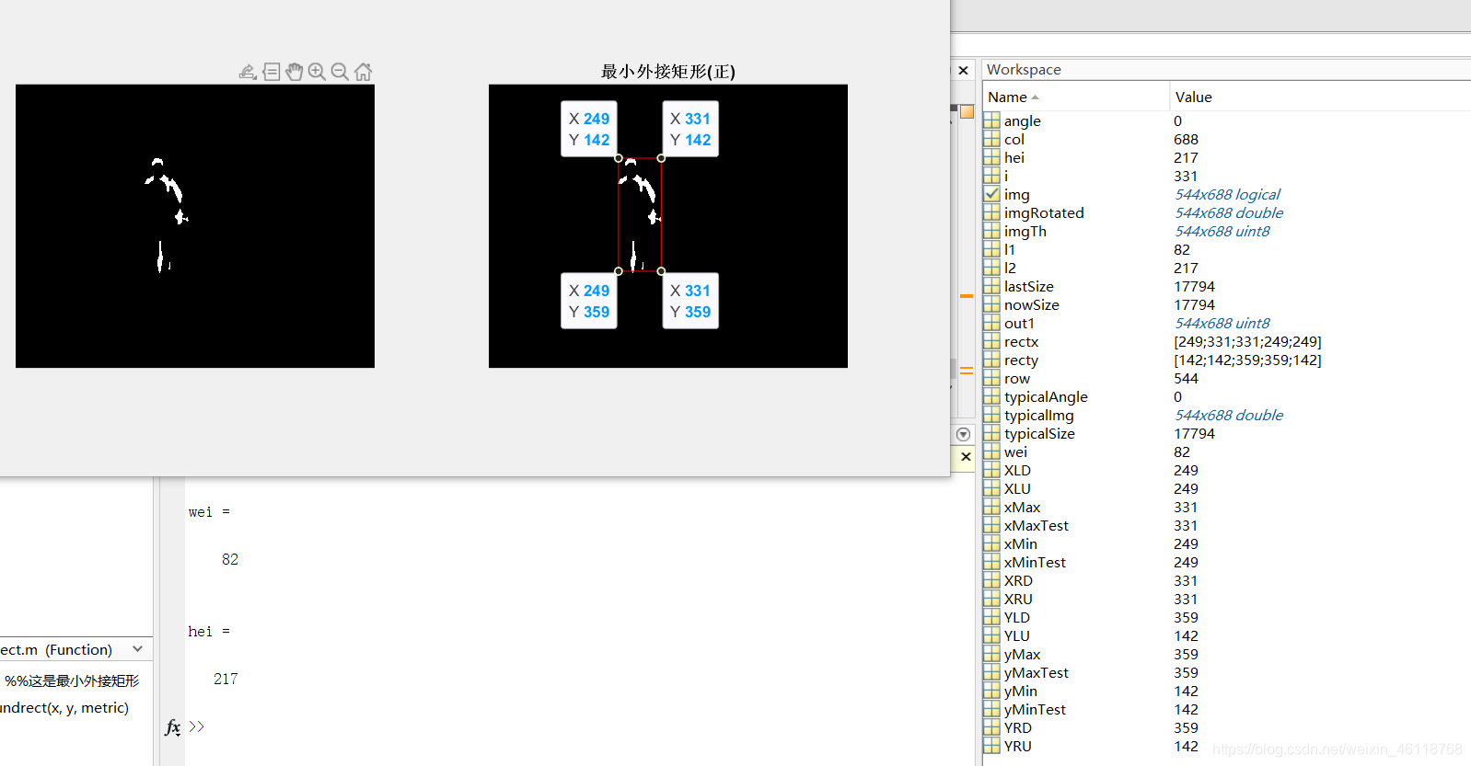Select the xMaxTest variable name
Screen dimensions: 1471x766
pyautogui.click(x=1036, y=525)
